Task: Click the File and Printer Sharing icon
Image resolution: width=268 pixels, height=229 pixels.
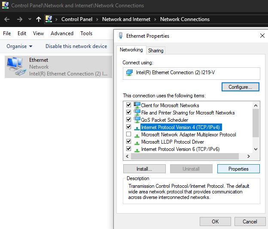Action: (137, 113)
